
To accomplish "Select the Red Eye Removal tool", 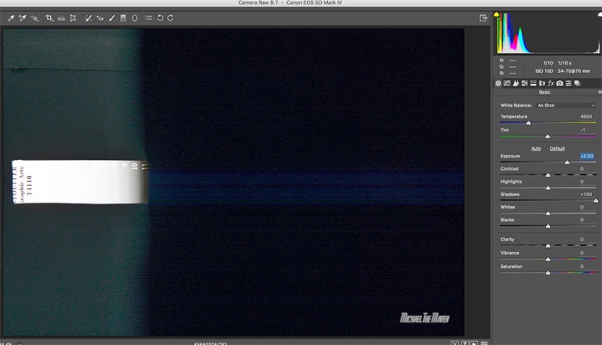I will coord(99,18).
